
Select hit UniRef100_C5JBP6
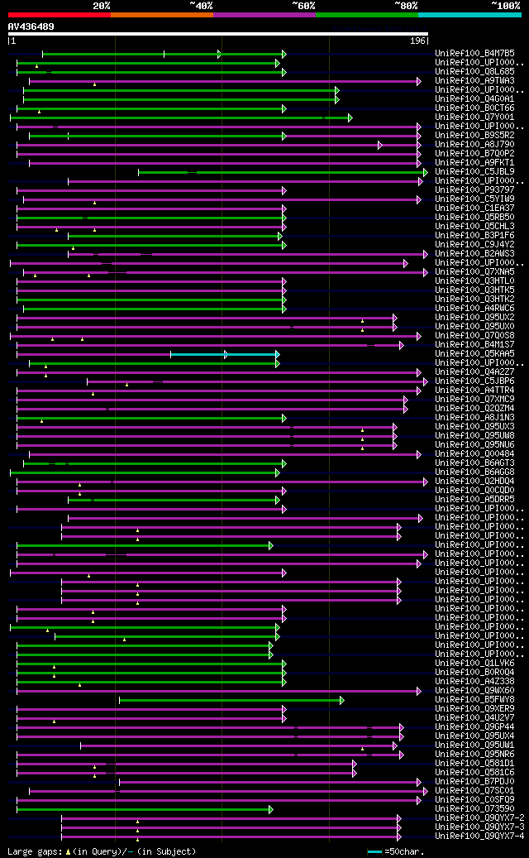(474, 381)
